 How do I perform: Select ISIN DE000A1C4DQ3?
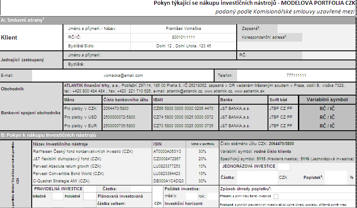(x=168, y=181)
